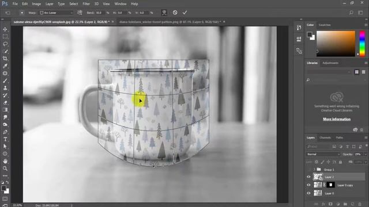The height and width of the screenshot is (207, 369).
Task: Hide the Layer 0 copy layer
Action: click(308, 185)
